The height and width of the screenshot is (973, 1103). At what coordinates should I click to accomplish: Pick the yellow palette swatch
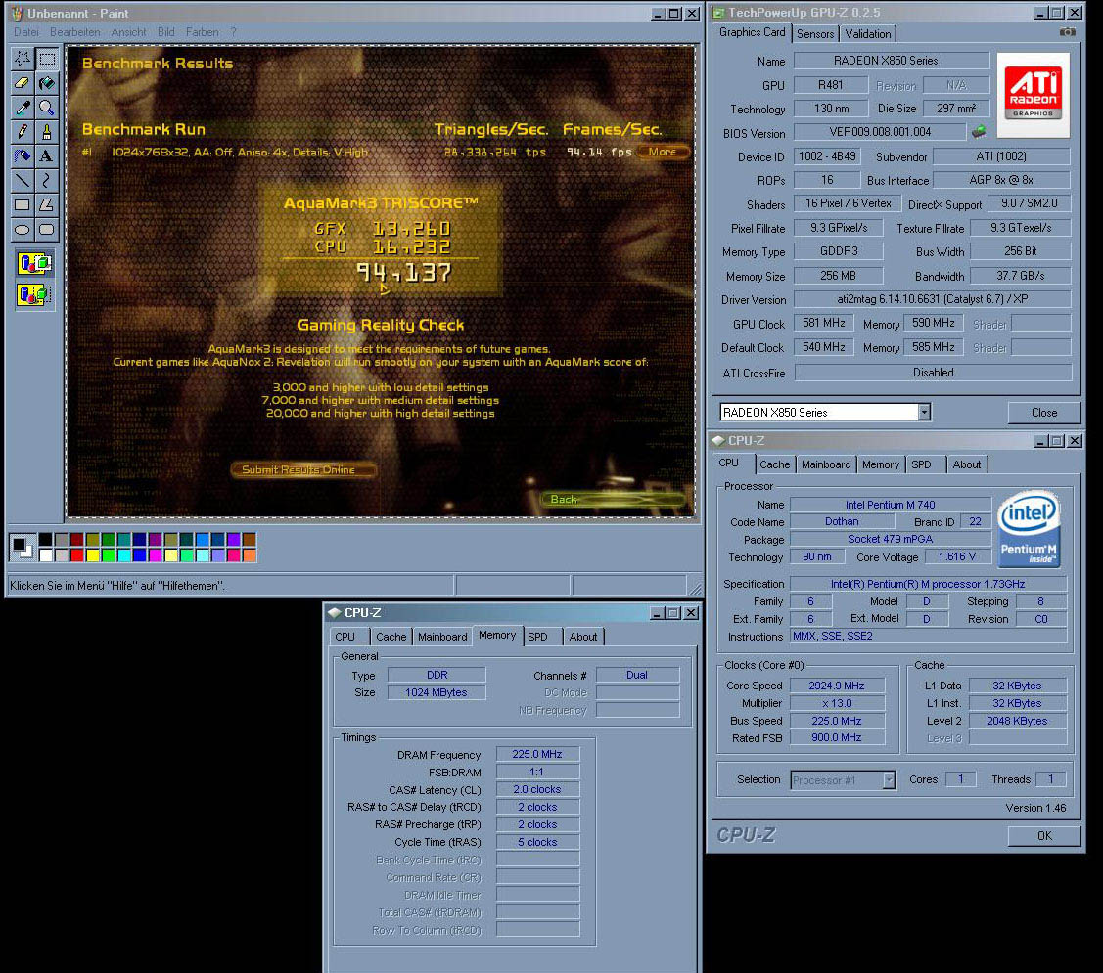[92, 555]
